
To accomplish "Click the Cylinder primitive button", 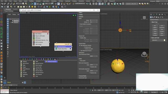I will pos(155,30).
